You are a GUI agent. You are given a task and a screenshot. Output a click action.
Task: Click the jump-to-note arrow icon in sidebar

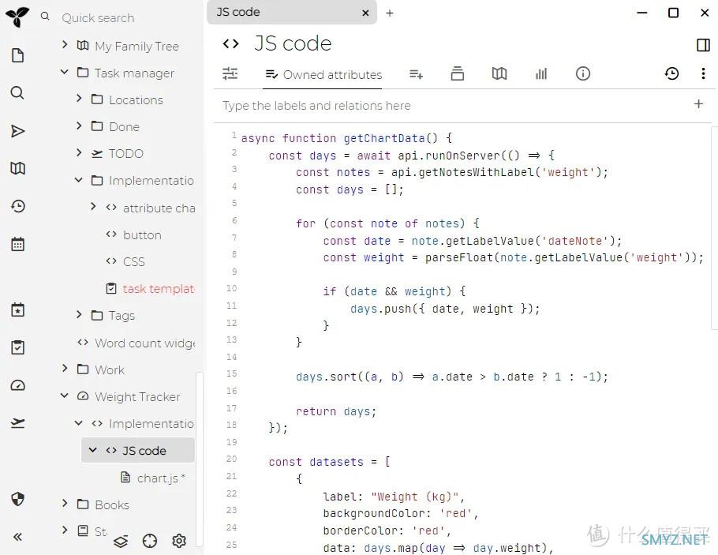pos(17,131)
